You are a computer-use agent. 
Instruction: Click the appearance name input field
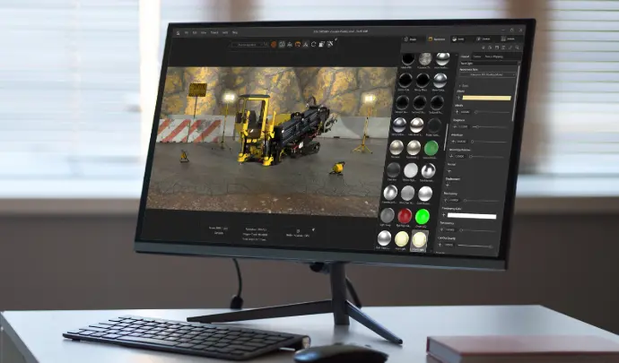click(489, 64)
